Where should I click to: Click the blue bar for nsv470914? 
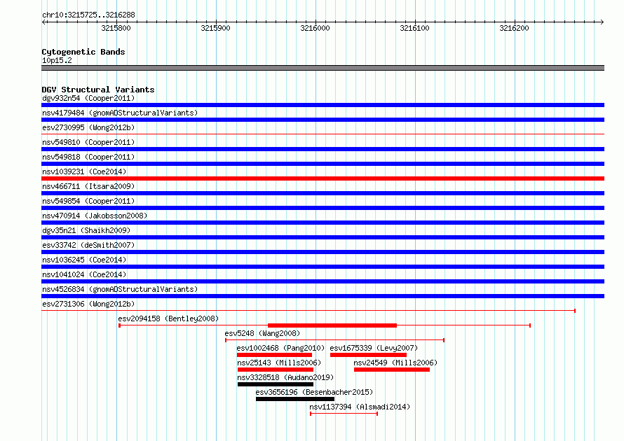coord(323,223)
